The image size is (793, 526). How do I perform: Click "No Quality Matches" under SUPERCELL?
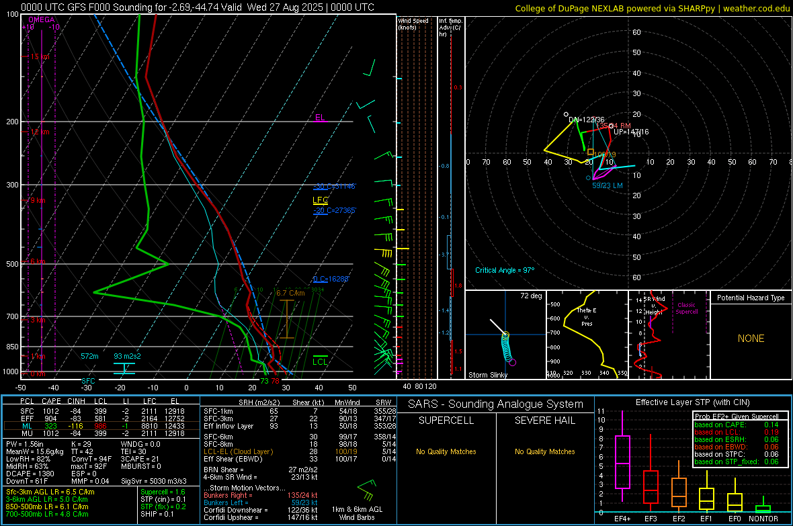click(x=446, y=451)
